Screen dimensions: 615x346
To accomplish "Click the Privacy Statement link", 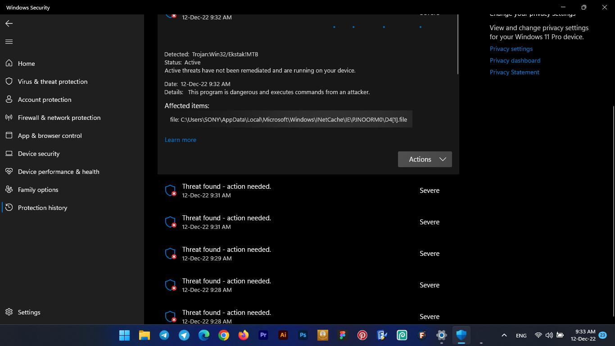I will pos(514,72).
